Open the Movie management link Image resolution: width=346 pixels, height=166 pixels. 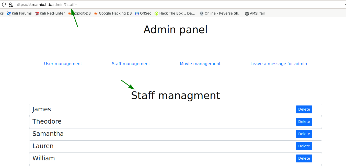coord(200,64)
